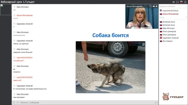This screenshot has height=105, width=188.
Task: Select User154018759020 in presenters list
Action: pos(170,11)
